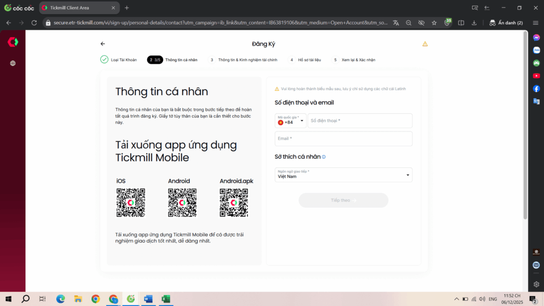544x306 pixels.
Task: Click the Tiếp theo button
Action: 344,200
